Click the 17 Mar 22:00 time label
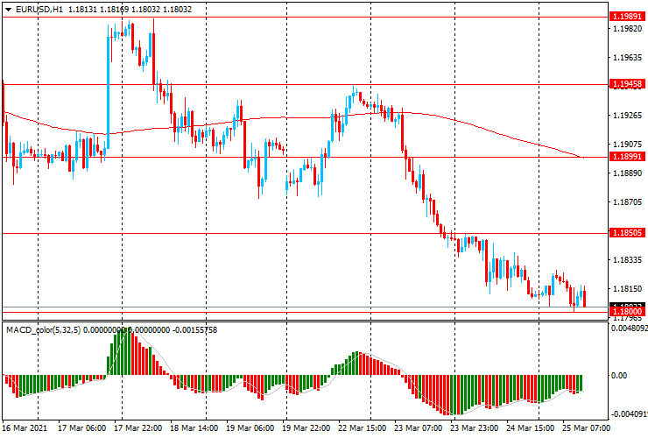This screenshot has width=648, height=438. [x=138, y=429]
